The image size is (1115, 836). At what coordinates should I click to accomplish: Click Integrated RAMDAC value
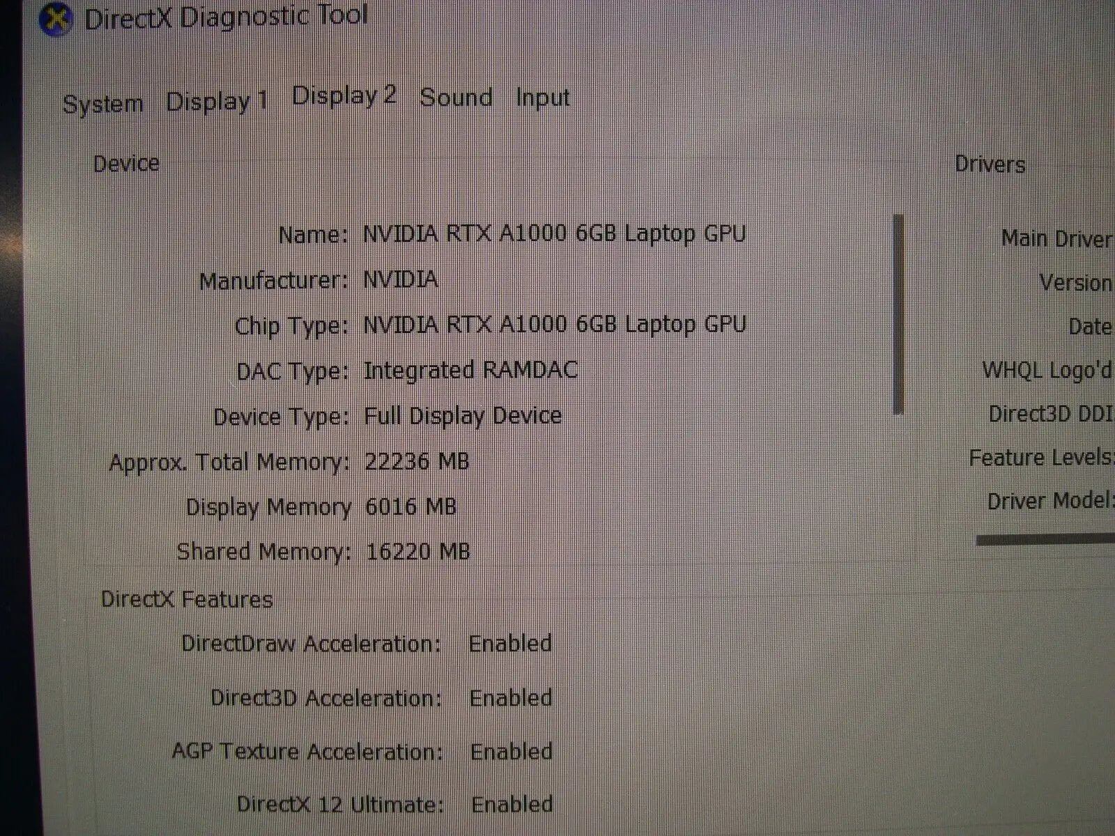coord(471,370)
